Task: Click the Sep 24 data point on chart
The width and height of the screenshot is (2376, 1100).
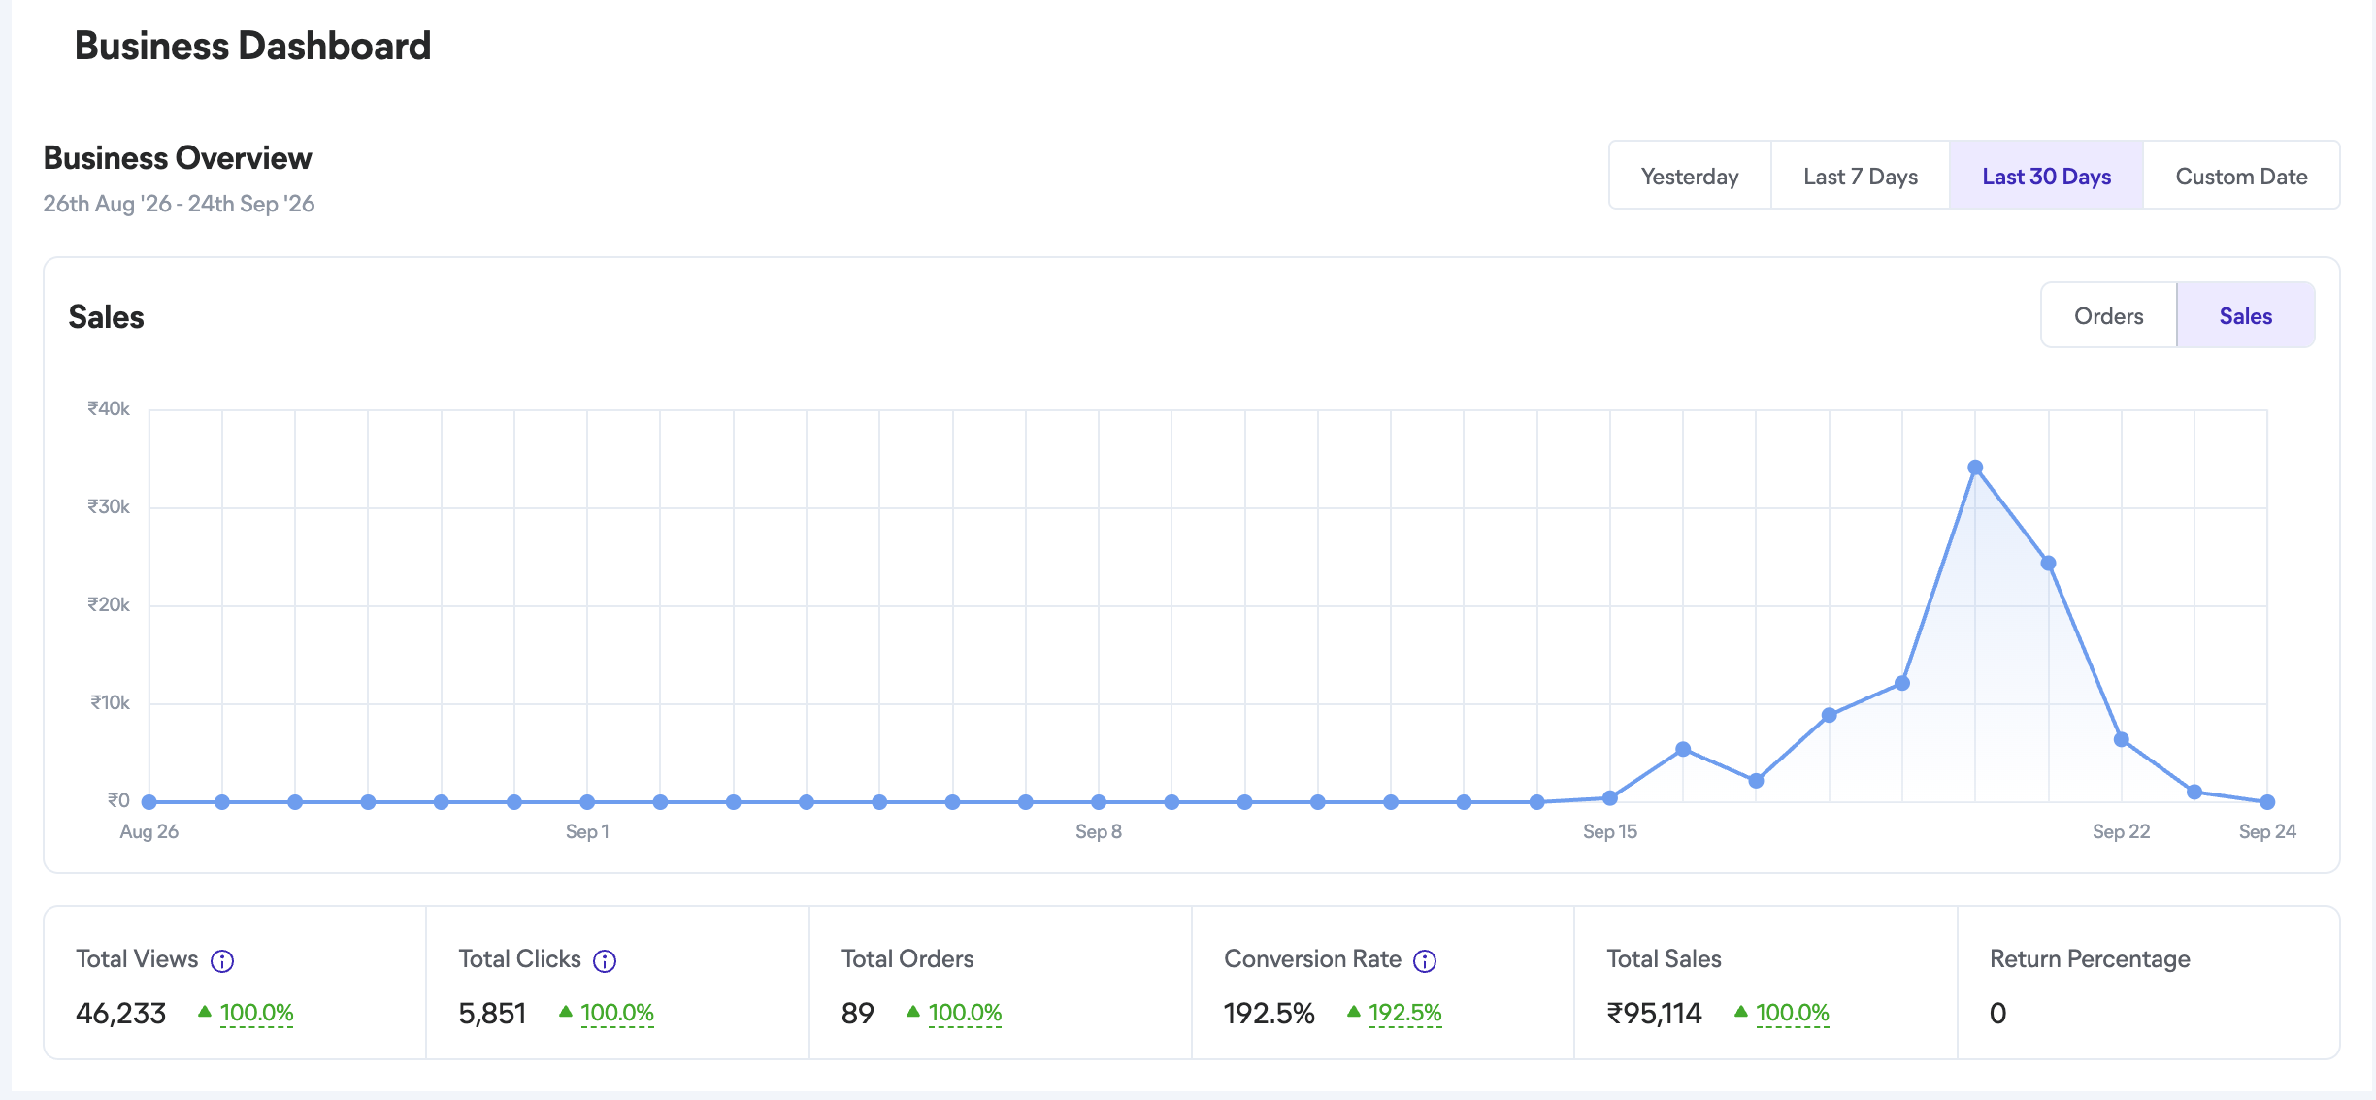Action: click(x=2267, y=802)
